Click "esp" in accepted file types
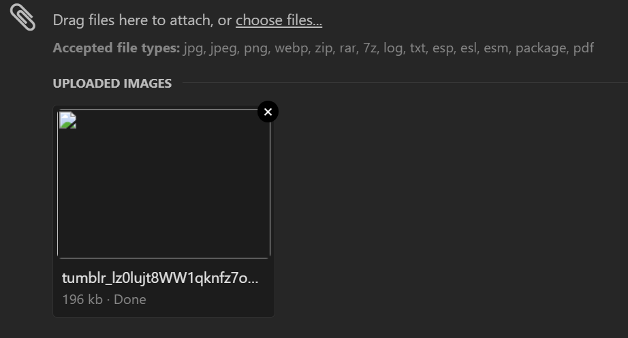Viewport: 628px width, 338px height. click(443, 48)
